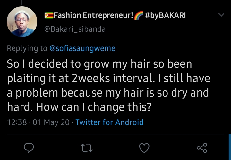
Task: Click the 12:38 tweet time
Action: click(17, 122)
